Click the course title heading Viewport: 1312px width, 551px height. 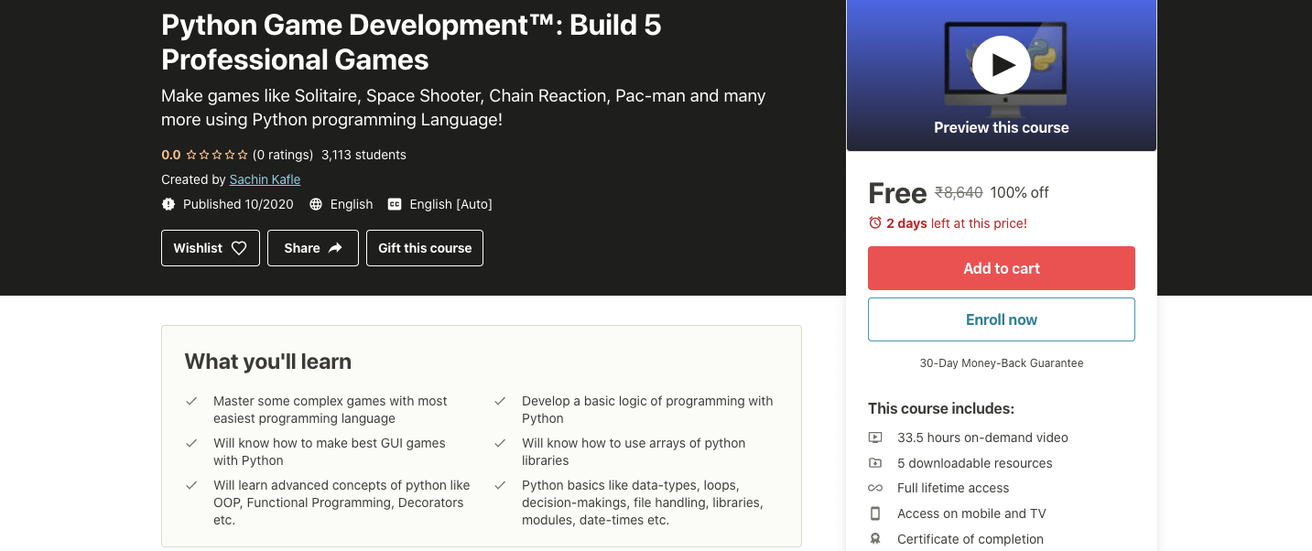pyautogui.click(x=411, y=42)
